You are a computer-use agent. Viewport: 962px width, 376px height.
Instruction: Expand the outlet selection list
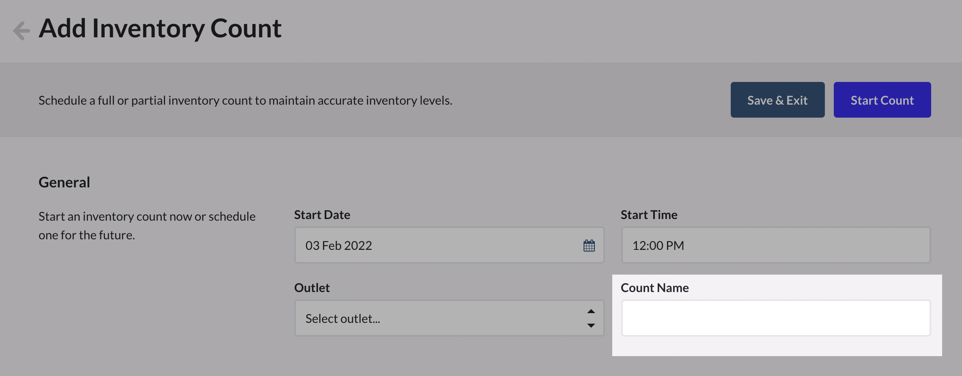click(x=446, y=318)
